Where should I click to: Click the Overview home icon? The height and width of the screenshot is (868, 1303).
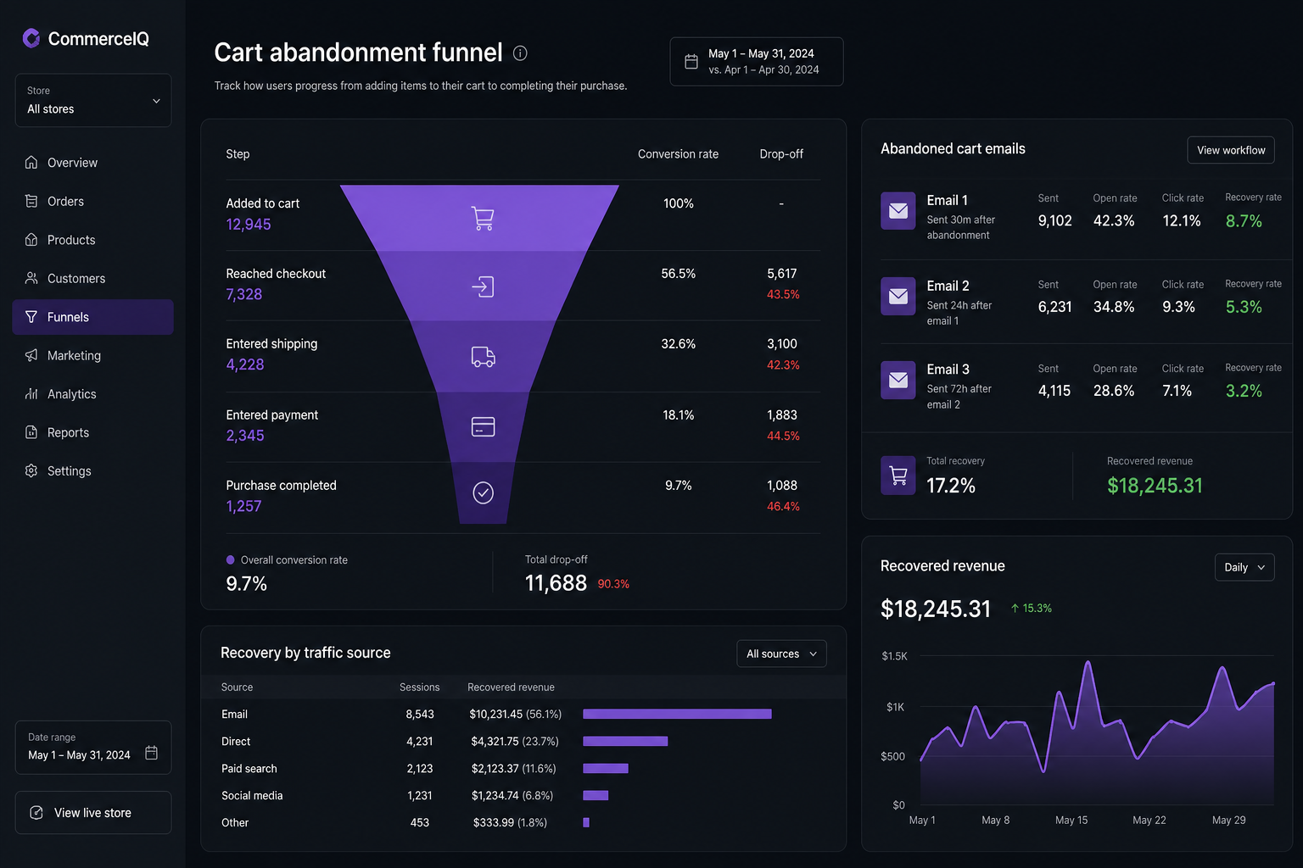[x=31, y=162]
